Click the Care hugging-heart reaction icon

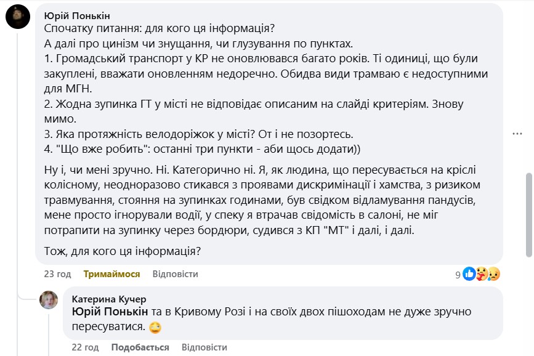point(480,275)
